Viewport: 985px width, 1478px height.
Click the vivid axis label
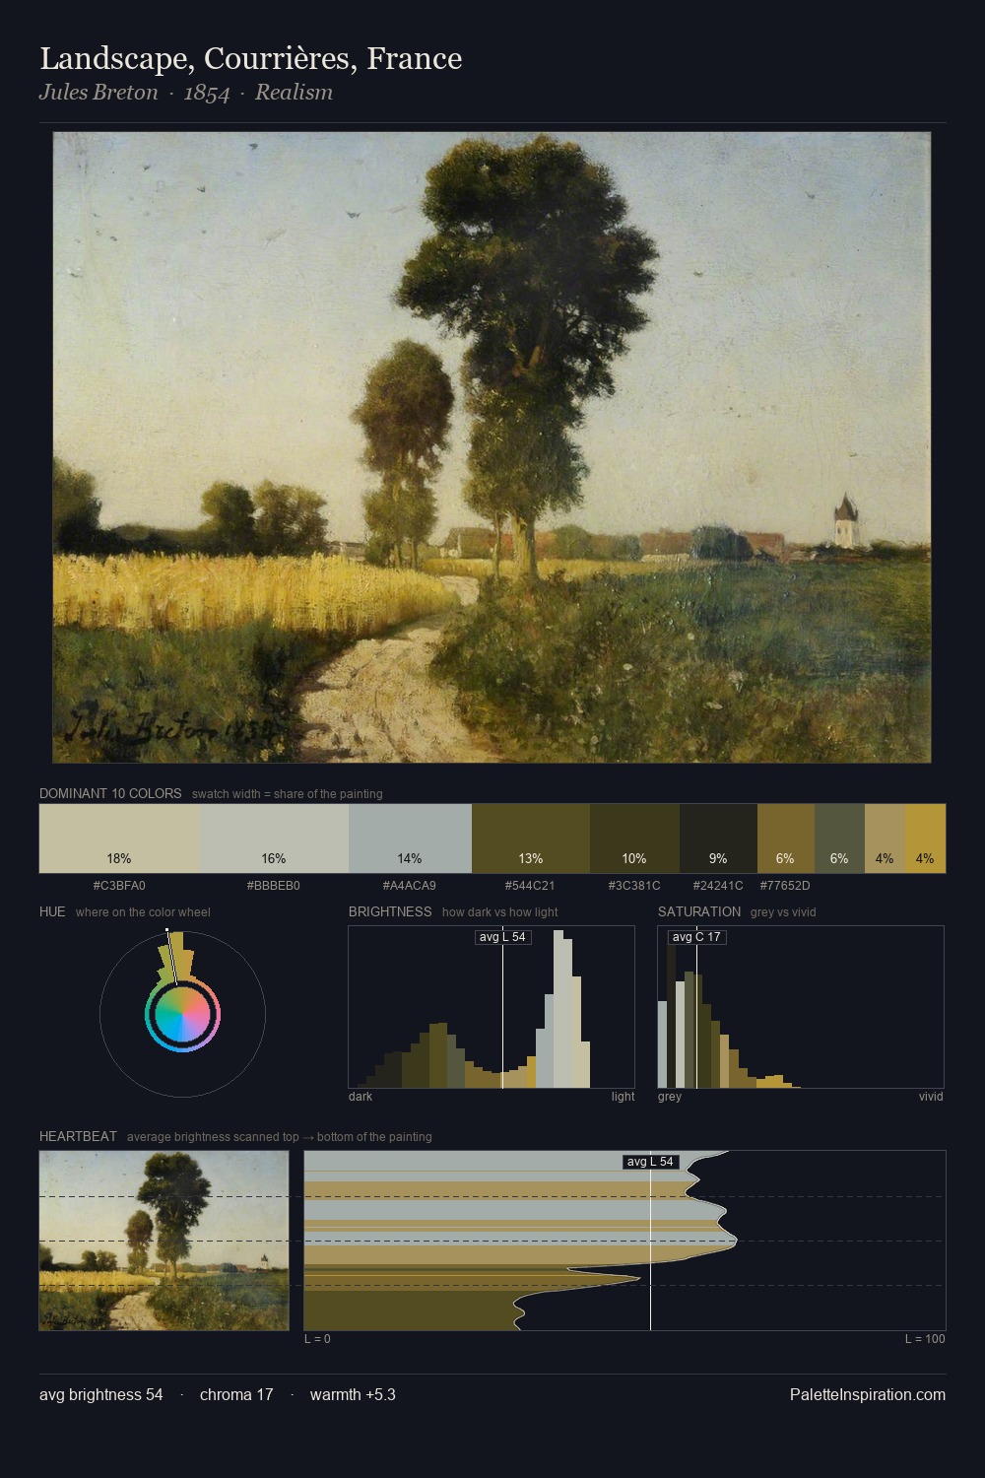click(931, 1097)
